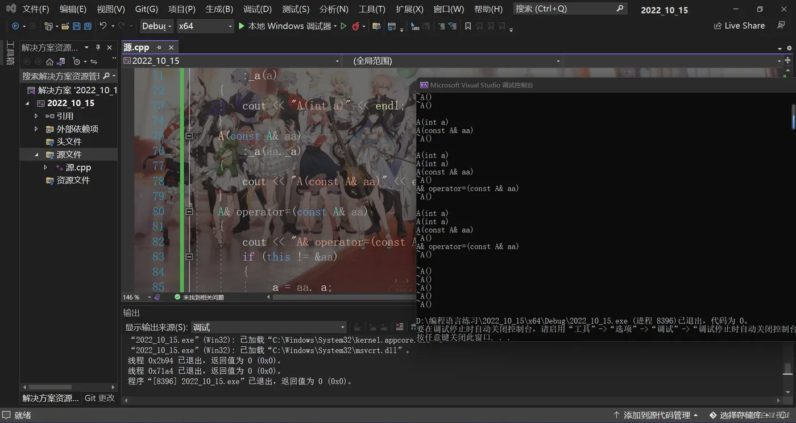Click 选择存储库 in status bar

[740, 416]
